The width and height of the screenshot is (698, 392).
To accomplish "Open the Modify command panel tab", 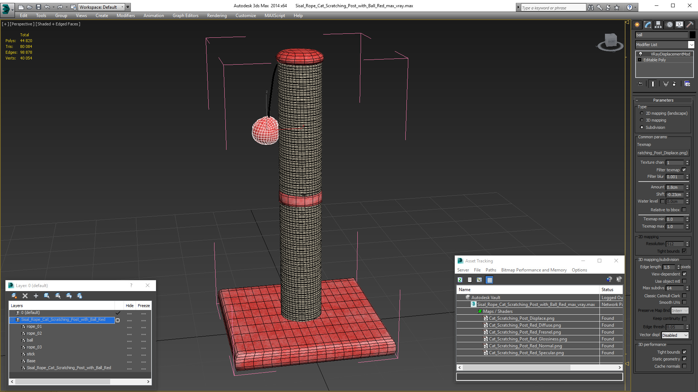I will click(x=647, y=25).
